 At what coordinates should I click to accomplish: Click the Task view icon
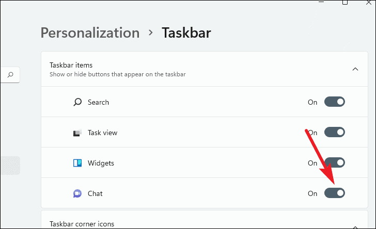(x=77, y=133)
